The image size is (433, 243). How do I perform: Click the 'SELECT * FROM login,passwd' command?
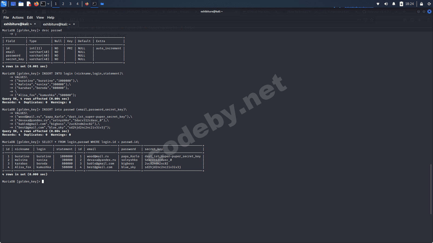coord(91,142)
